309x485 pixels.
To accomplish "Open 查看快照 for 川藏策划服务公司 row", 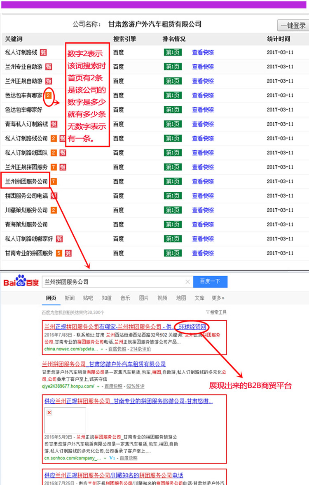I will [x=203, y=210].
